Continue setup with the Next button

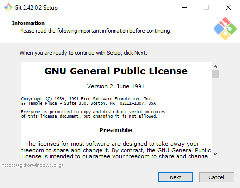pos(176,177)
